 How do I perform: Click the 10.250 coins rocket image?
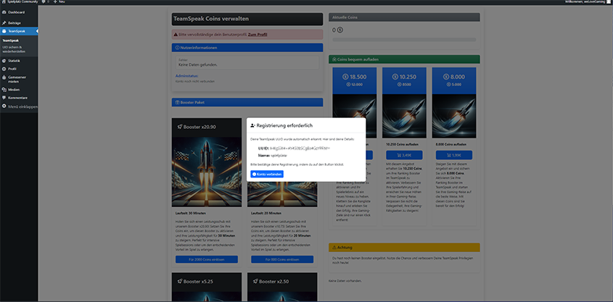(x=404, y=116)
